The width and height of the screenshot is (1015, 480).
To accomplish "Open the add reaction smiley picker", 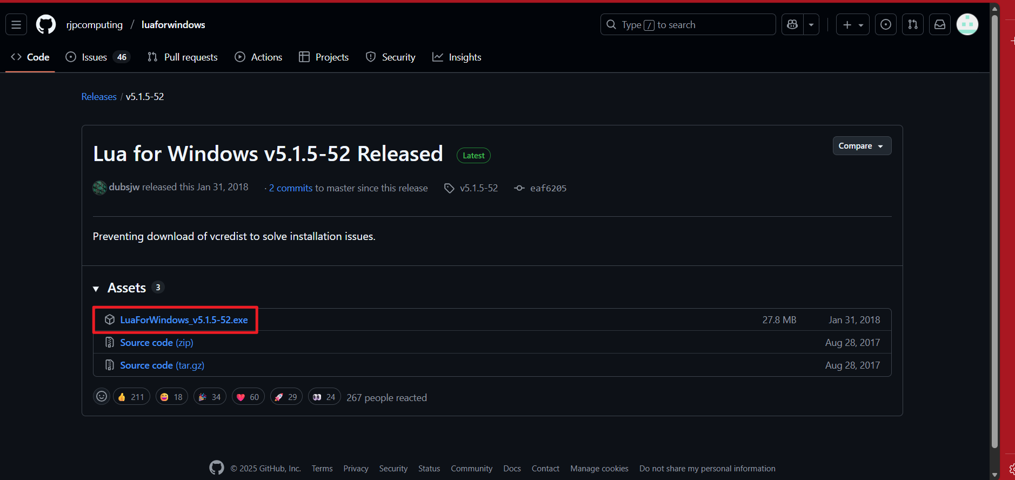I will point(102,397).
